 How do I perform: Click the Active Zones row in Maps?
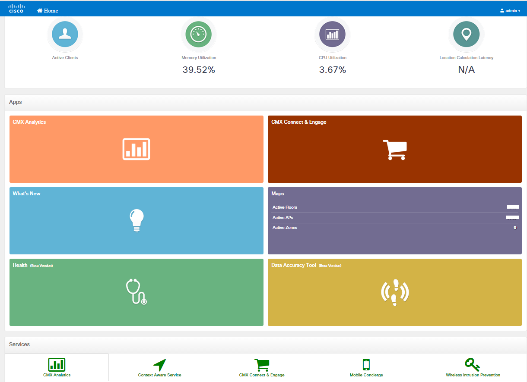394,228
